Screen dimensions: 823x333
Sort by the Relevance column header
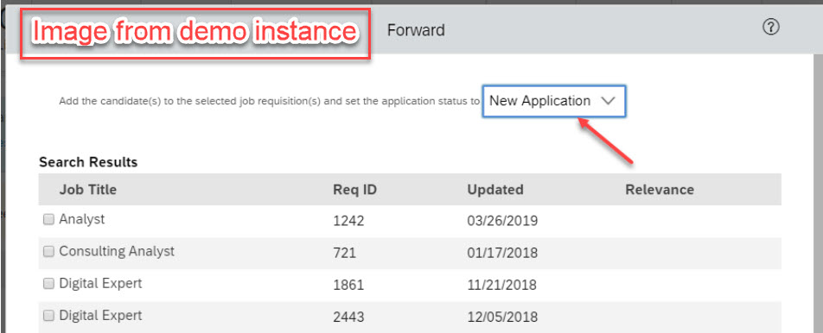pyautogui.click(x=660, y=190)
